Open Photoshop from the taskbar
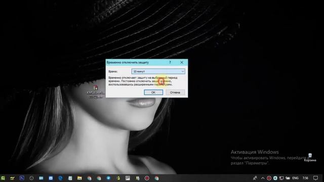 pos(22,178)
